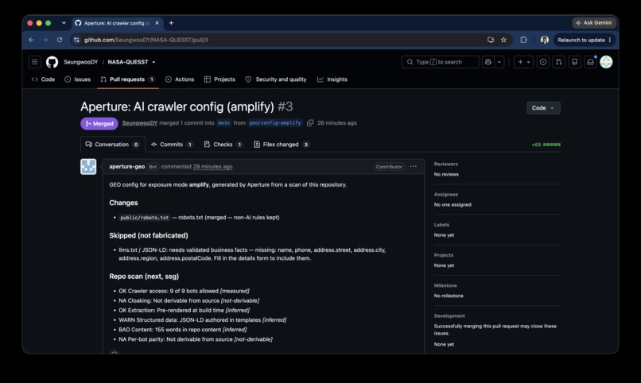Open the aperture-geo bot avatar

coord(88,167)
